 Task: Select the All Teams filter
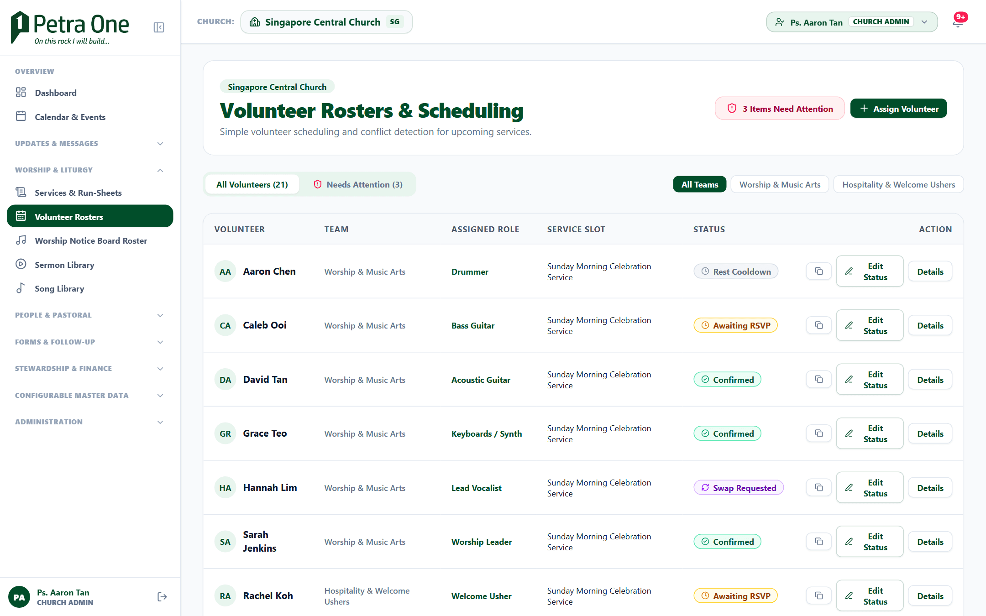pyautogui.click(x=700, y=184)
